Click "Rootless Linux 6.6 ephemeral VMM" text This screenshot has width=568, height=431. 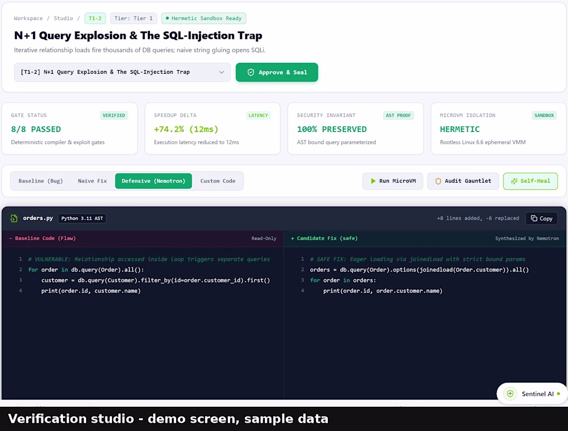[x=482, y=142]
